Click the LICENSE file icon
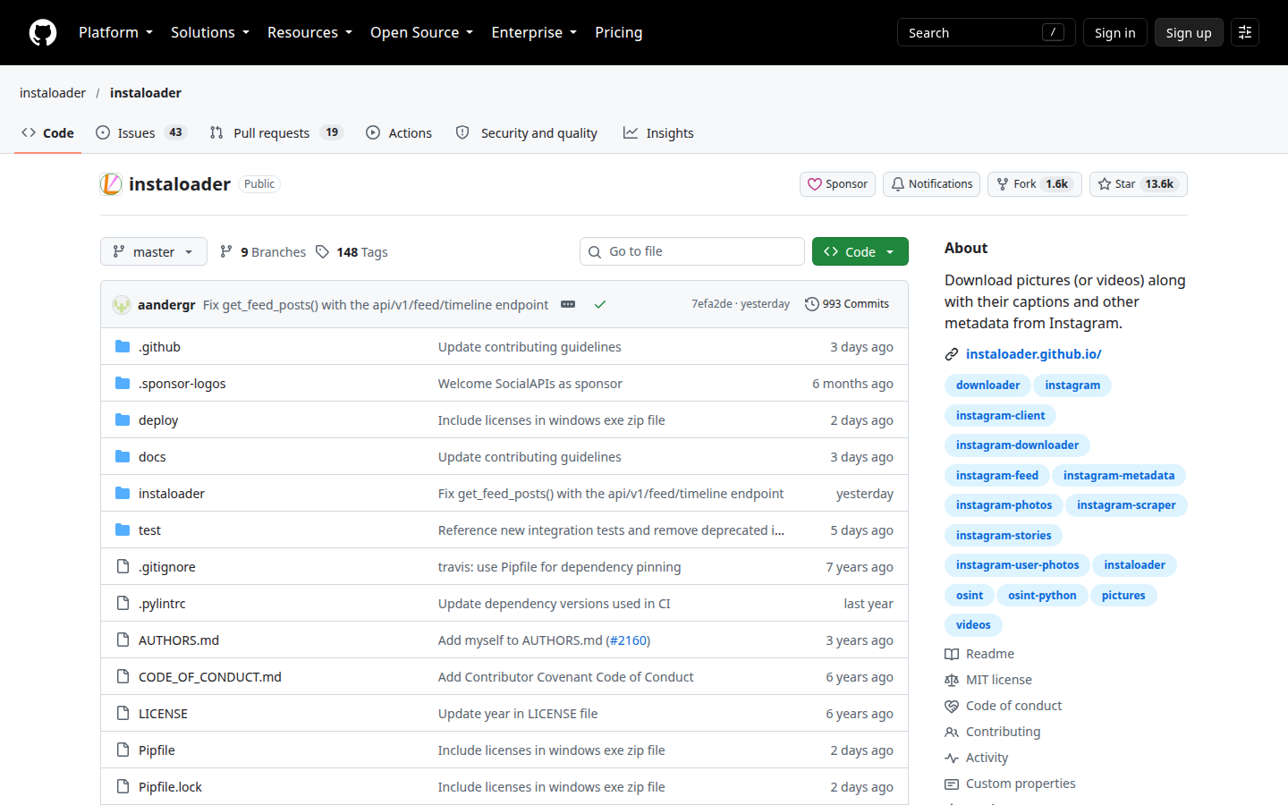Viewport: 1288px width, 805px height. [123, 714]
